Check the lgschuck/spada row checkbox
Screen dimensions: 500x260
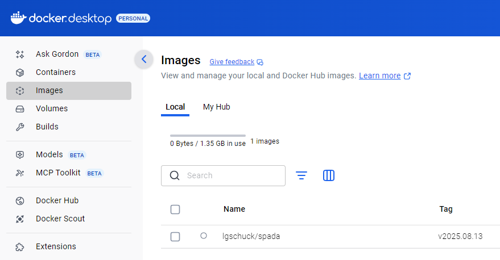pos(175,237)
